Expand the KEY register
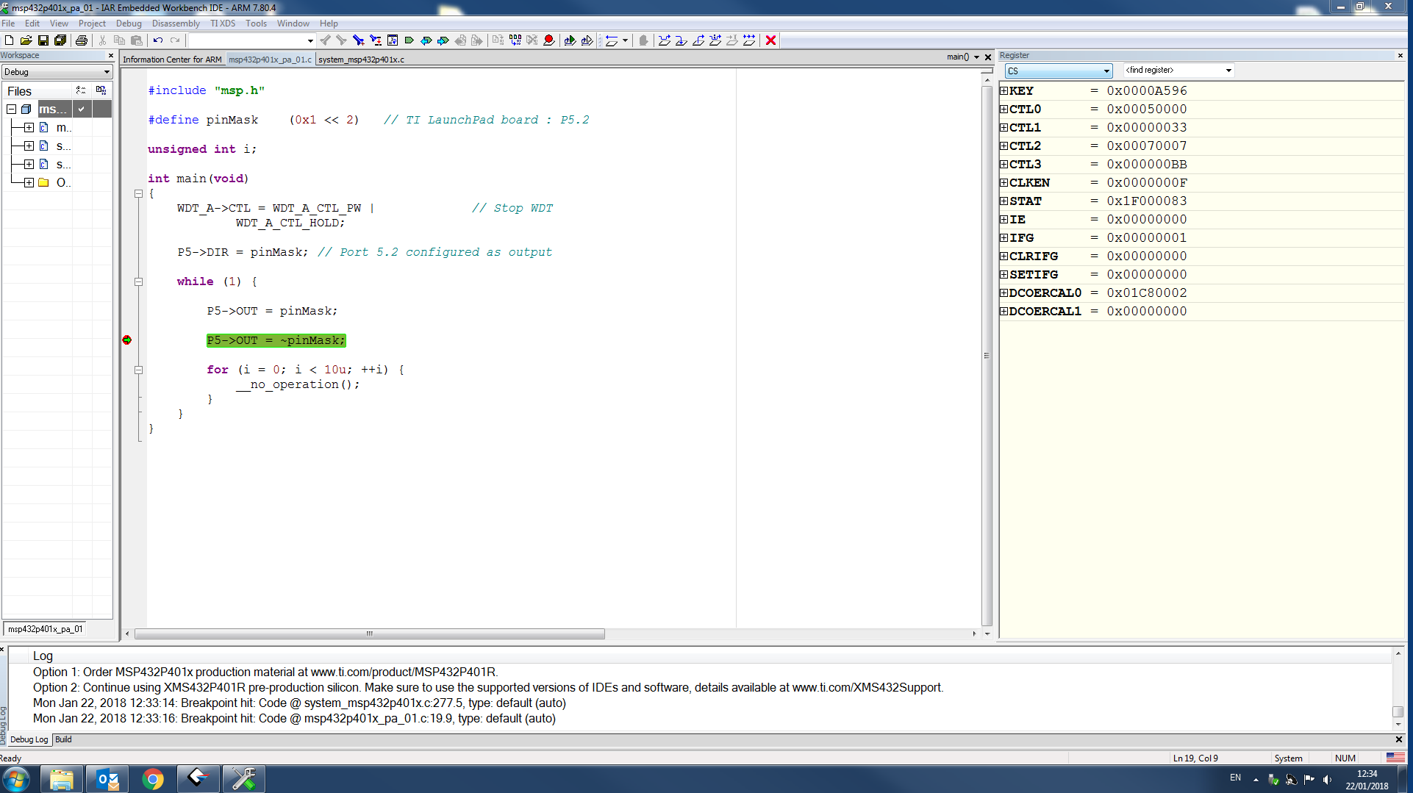 pyautogui.click(x=1004, y=90)
